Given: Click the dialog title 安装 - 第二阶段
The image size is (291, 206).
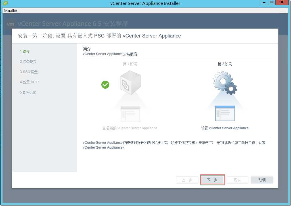Looking at the screenshot, I should 99,36.
